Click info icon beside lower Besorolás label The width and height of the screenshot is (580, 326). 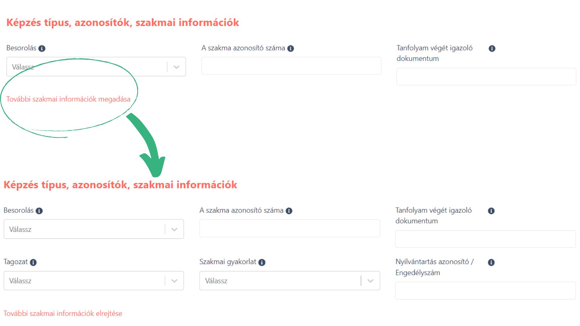(x=39, y=211)
